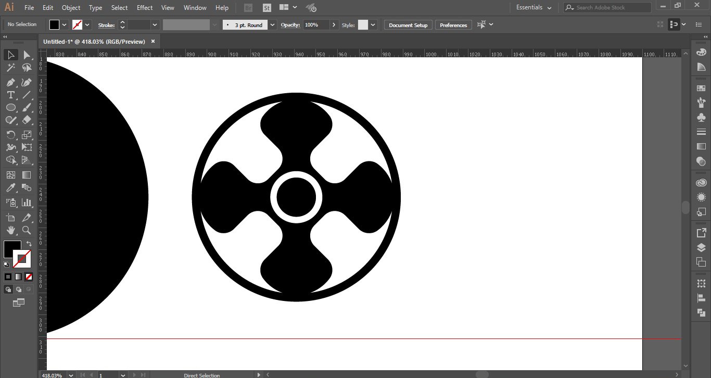Image resolution: width=711 pixels, height=378 pixels.
Task: Set paint mode to None
Action: click(29, 276)
